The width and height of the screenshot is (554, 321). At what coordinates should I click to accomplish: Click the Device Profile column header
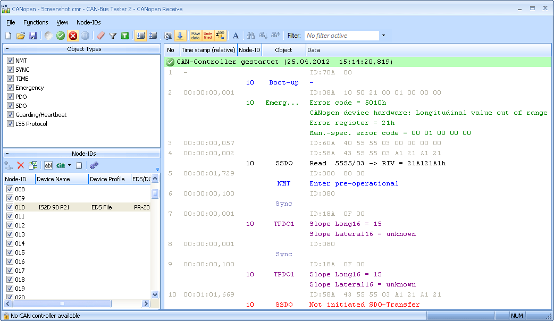point(110,179)
